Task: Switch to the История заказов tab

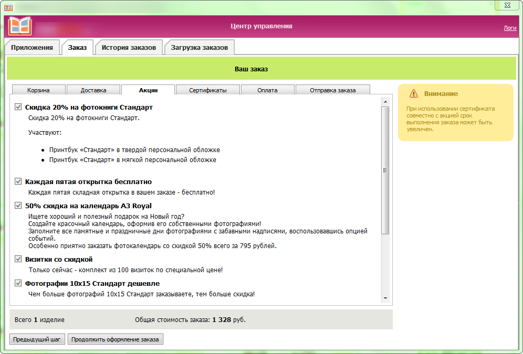Action: (129, 48)
